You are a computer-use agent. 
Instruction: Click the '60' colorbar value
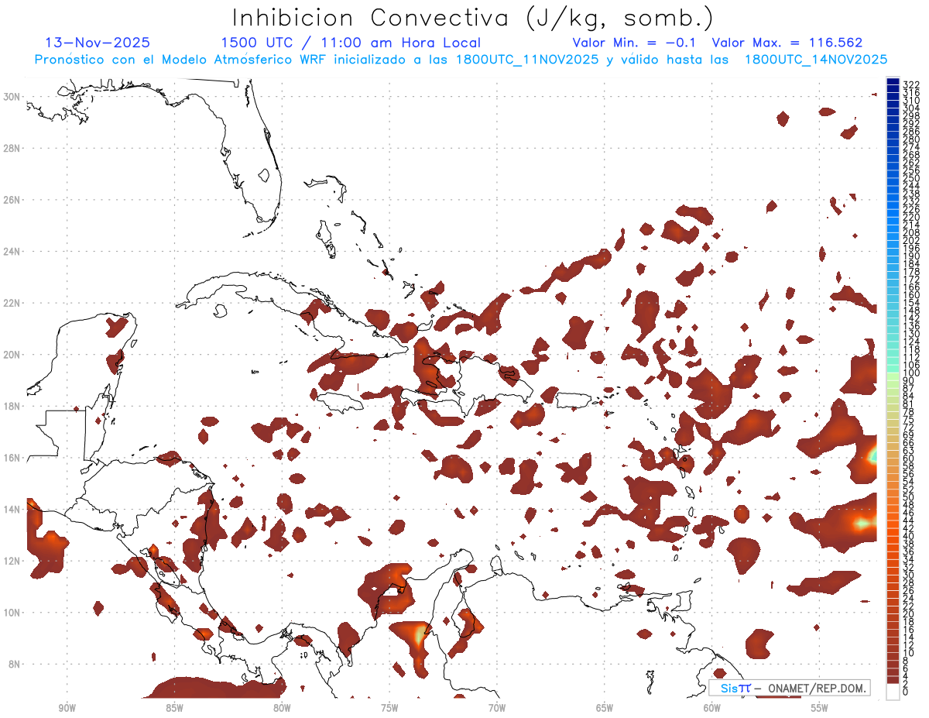(x=909, y=459)
